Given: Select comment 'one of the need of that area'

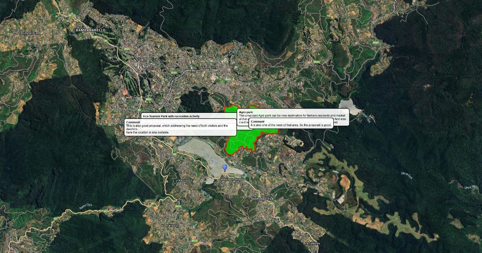Looking at the screenshot, I should pyautogui.click(x=291, y=123).
